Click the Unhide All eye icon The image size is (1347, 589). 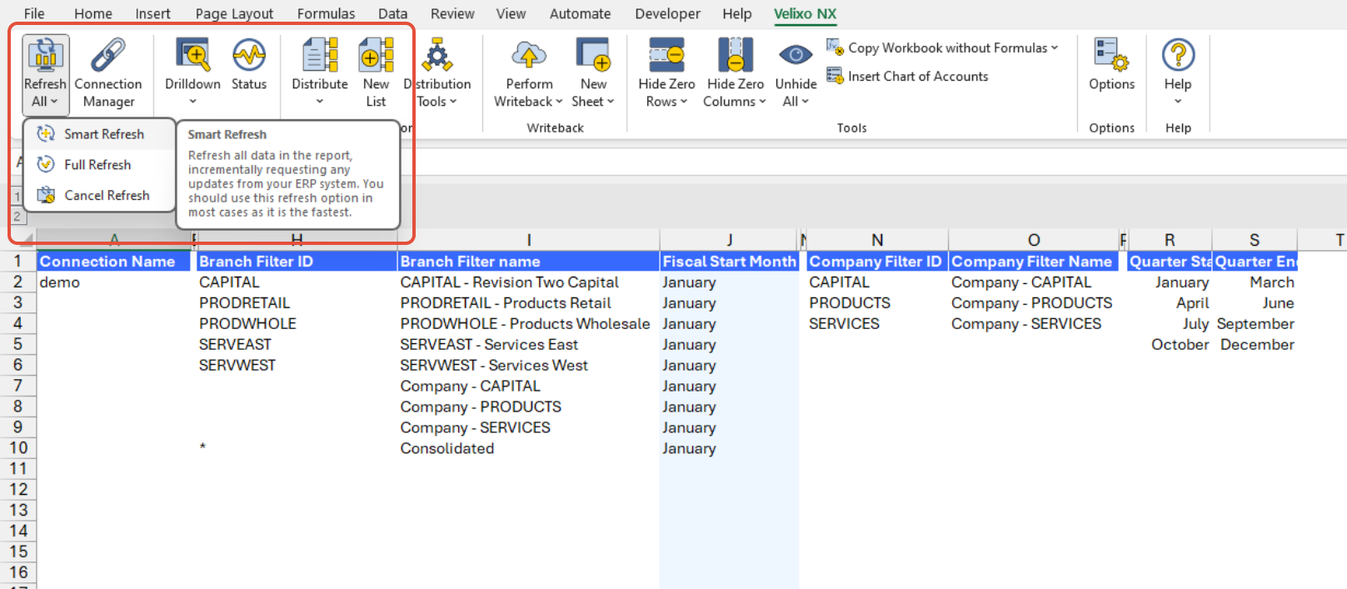coord(796,55)
